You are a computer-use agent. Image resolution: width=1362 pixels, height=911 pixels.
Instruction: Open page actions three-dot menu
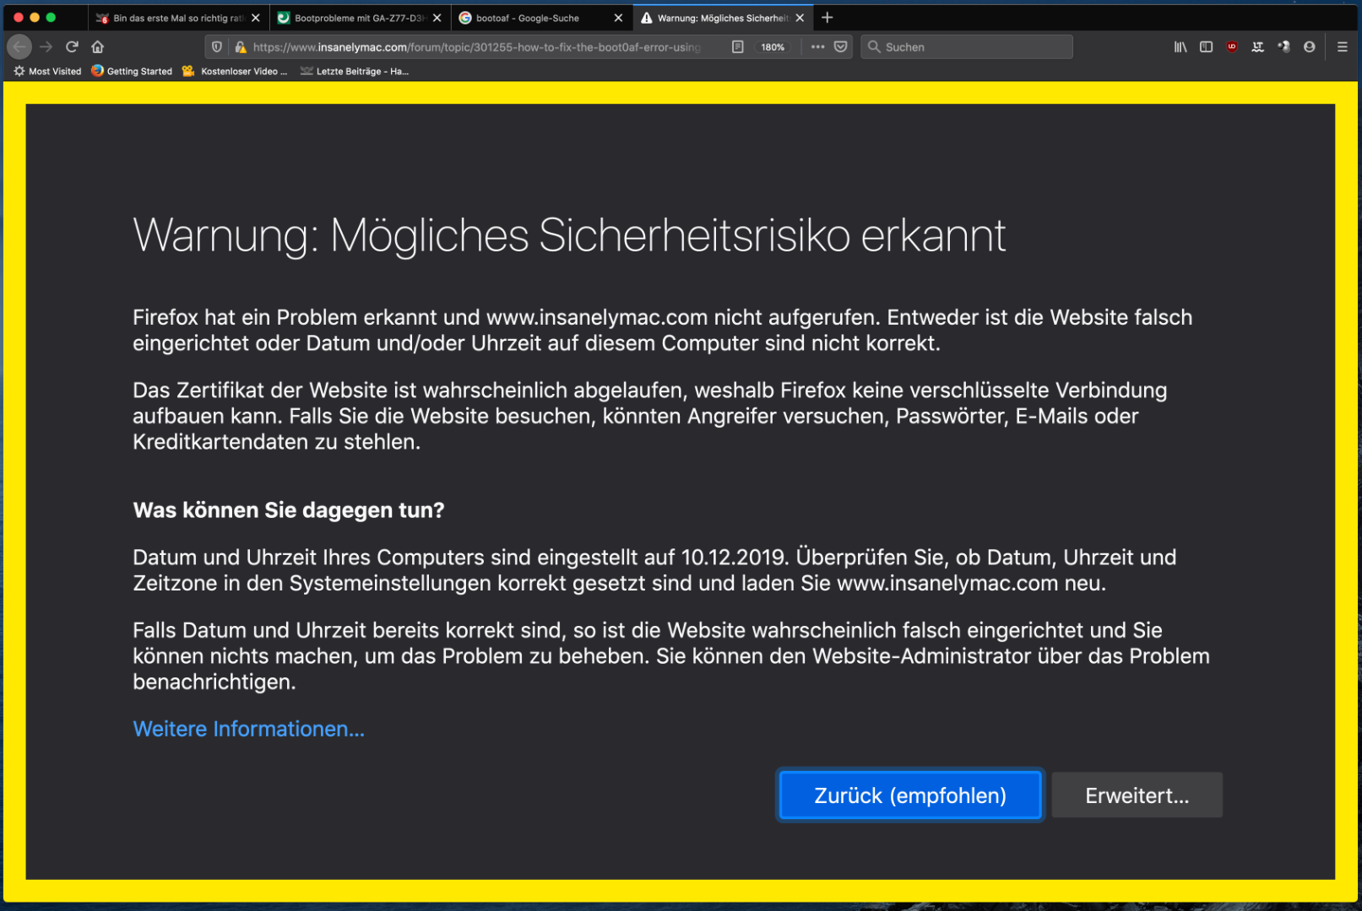click(817, 47)
